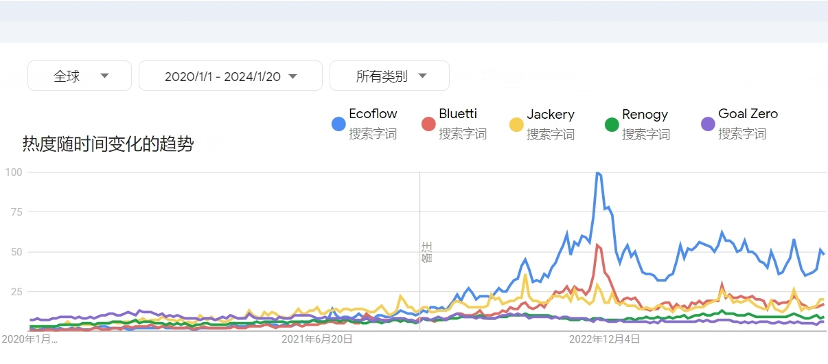
Task: Click the blue Ecoflow legend dot
Action: pos(338,124)
